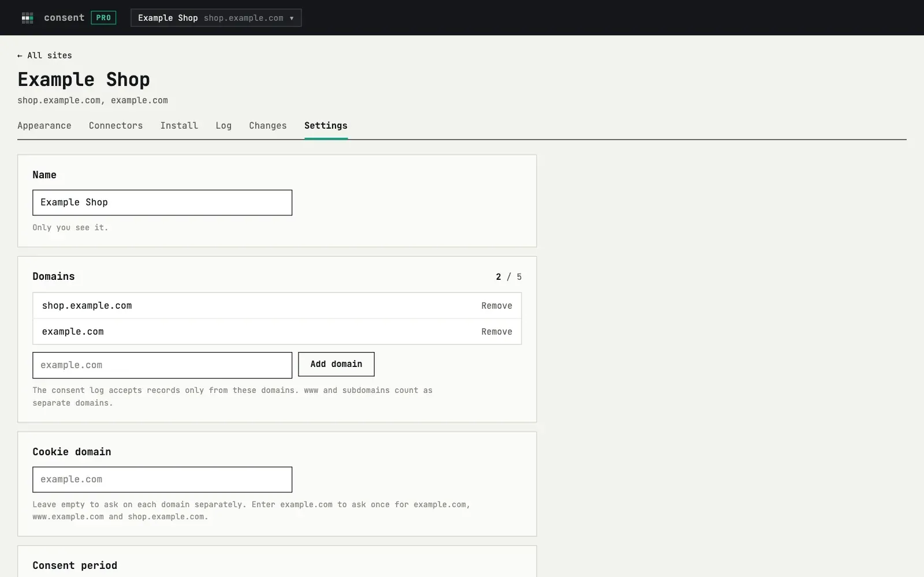924x577 pixels.
Task: Select the Install tab
Action: click(x=179, y=126)
